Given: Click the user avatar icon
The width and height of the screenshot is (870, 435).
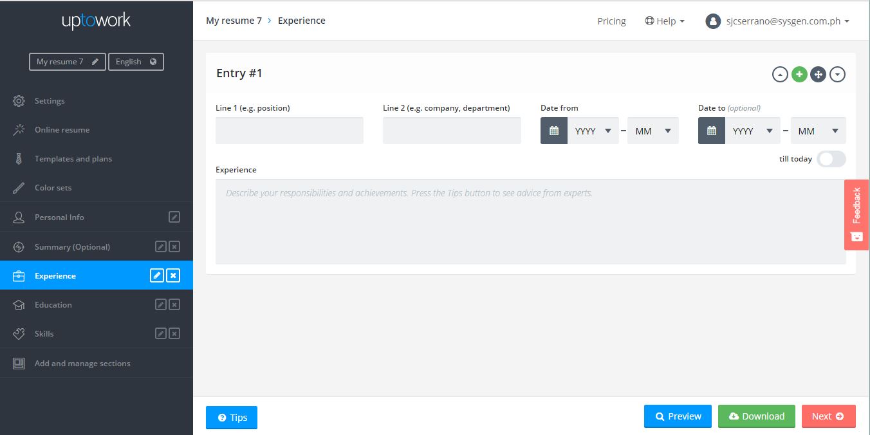Looking at the screenshot, I should point(713,21).
